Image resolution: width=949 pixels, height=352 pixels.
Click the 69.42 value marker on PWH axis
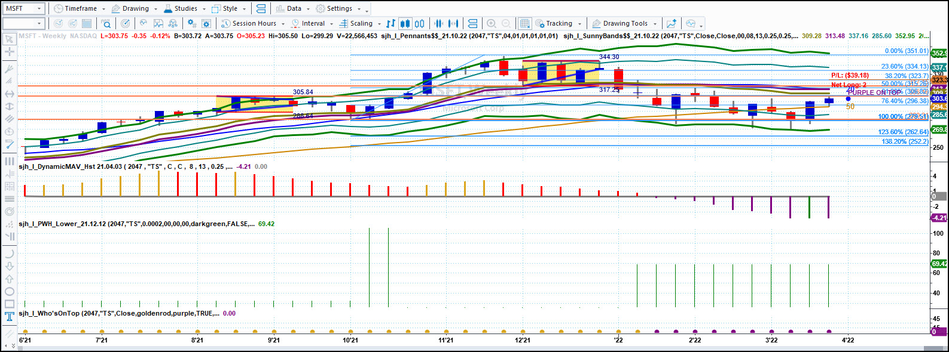(x=939, y=264)
